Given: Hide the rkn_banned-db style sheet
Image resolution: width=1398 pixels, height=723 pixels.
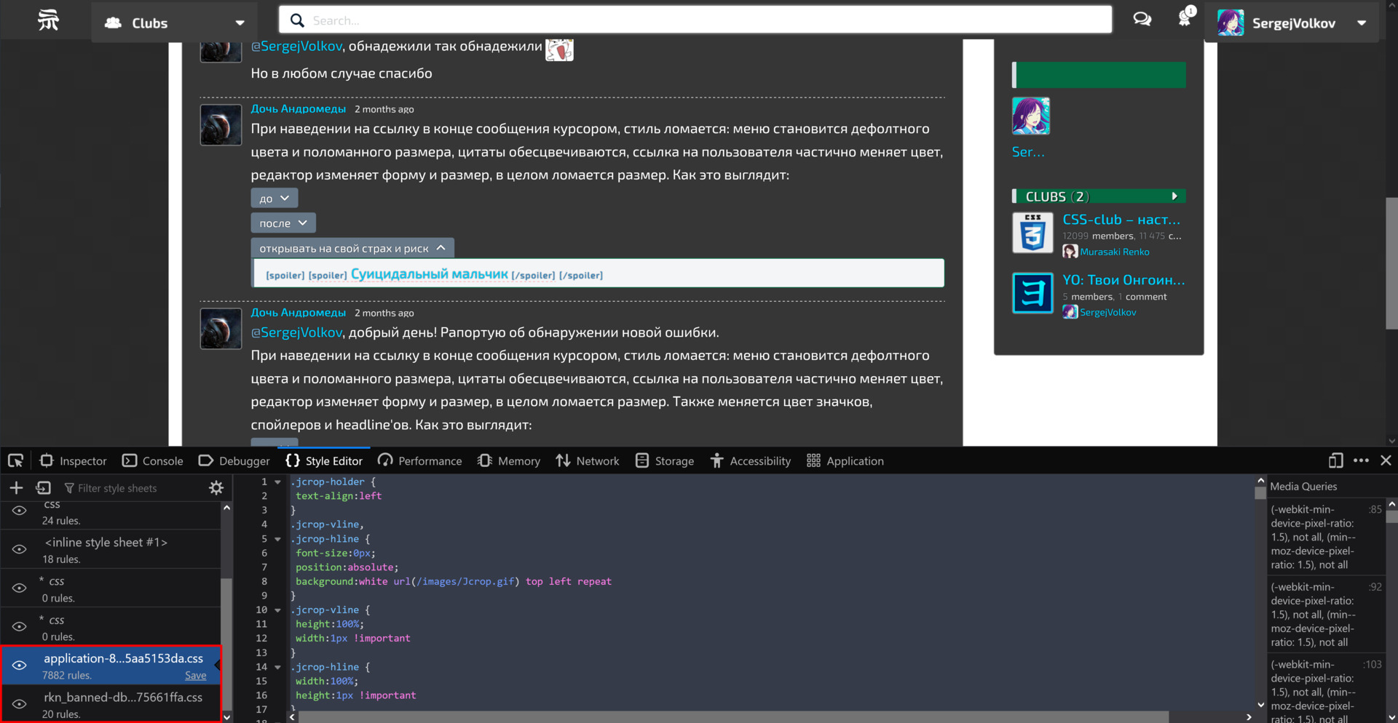Looking at the screenshot, I should point(20,704).
